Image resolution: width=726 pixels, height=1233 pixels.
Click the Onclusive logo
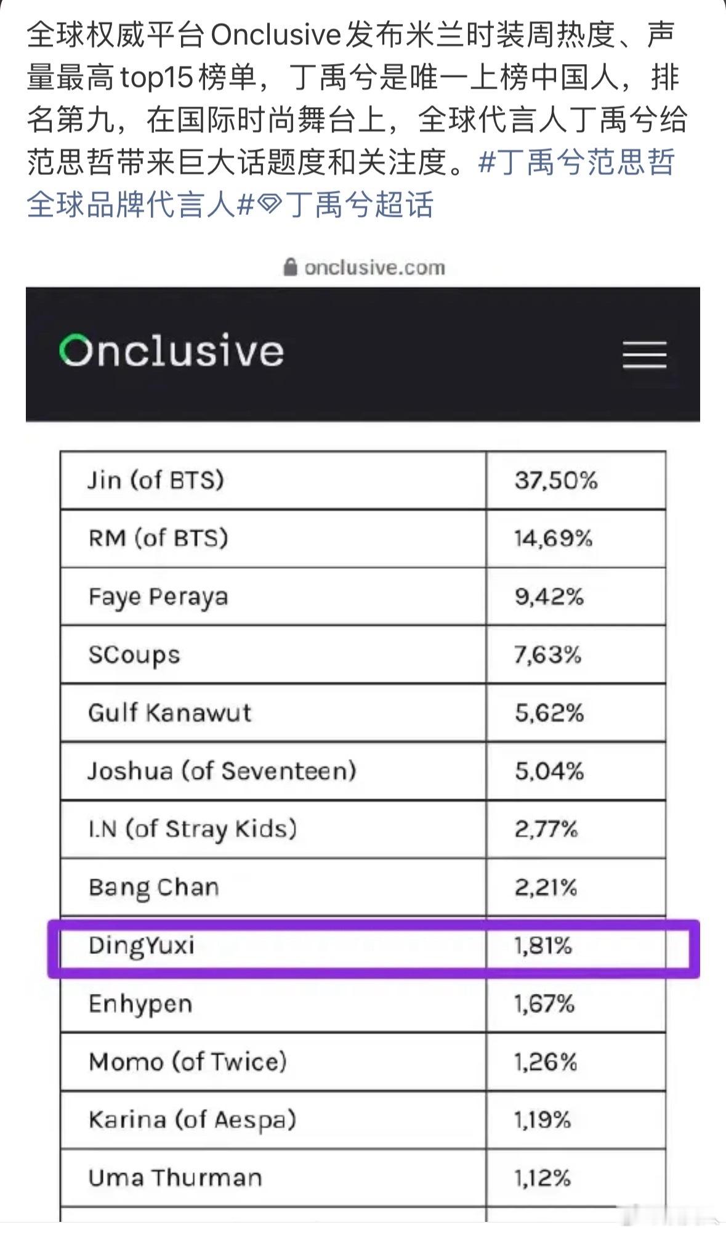point(171,351)
